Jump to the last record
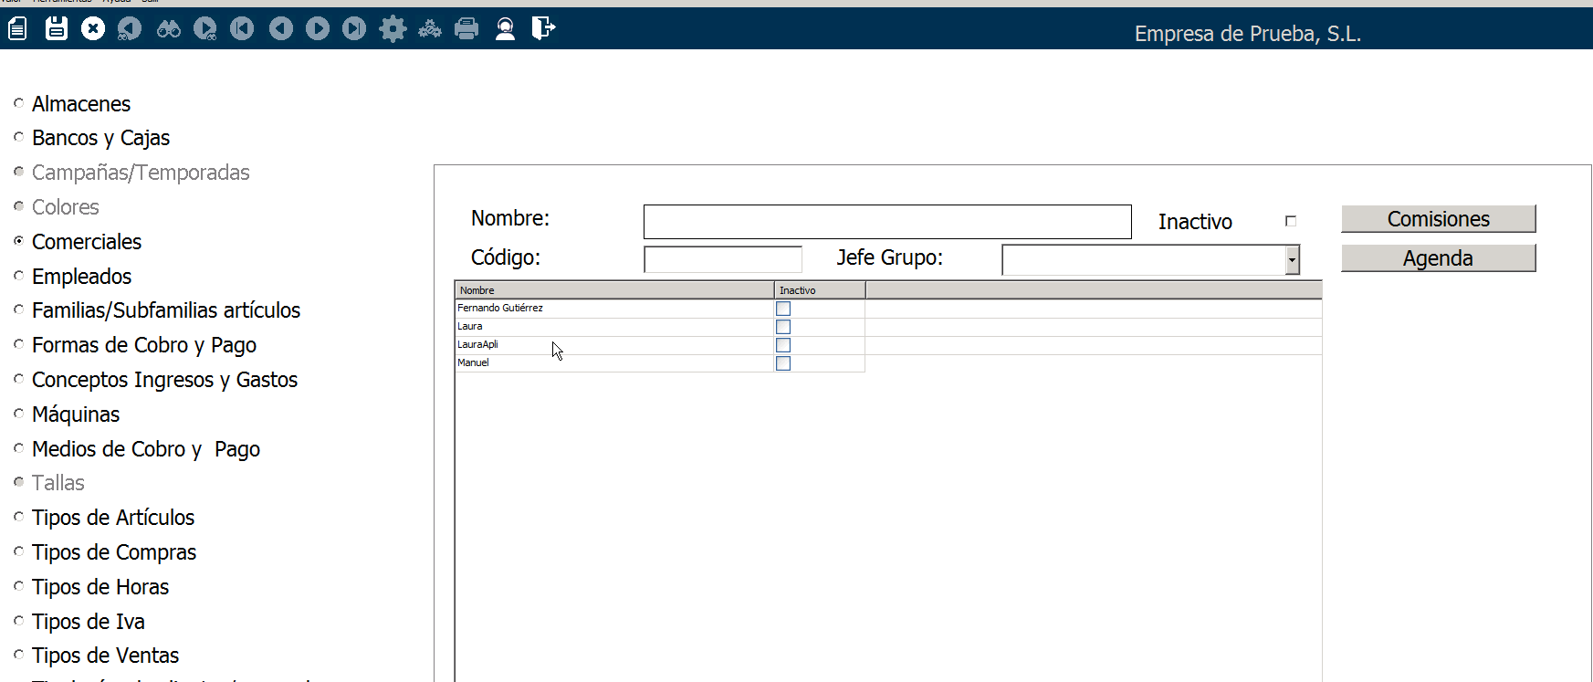 click(354, 29)
